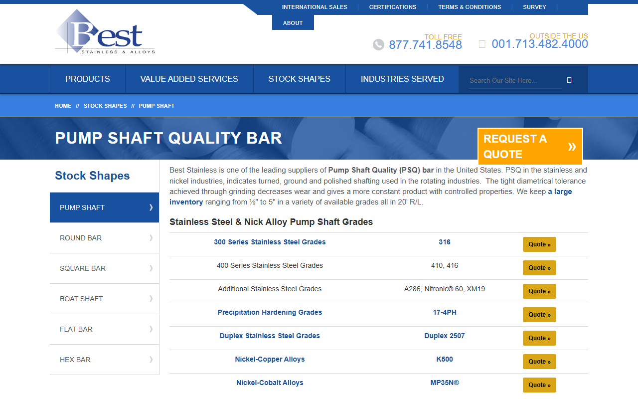Click the '410, 416' grades cell
Viewport: 638px width, 399px height.
point(445,265)
